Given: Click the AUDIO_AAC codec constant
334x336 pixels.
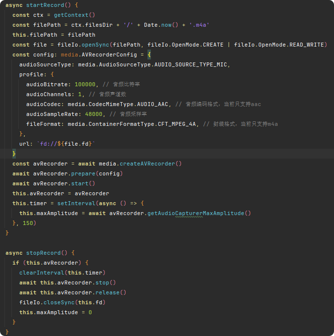Looking at the screenshot, I should coord(152,104).
